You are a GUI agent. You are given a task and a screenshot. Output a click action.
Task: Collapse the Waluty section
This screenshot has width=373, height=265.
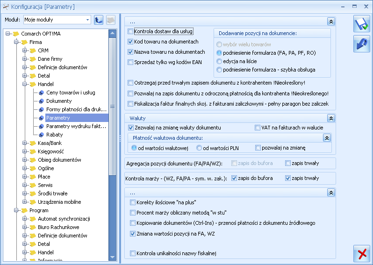point(331,118)
